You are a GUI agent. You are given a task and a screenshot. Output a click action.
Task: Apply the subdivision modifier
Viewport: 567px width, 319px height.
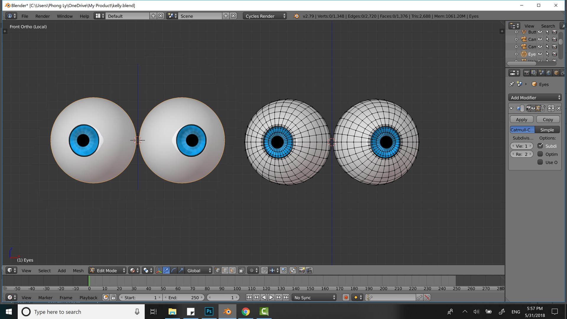click(522, 119)
